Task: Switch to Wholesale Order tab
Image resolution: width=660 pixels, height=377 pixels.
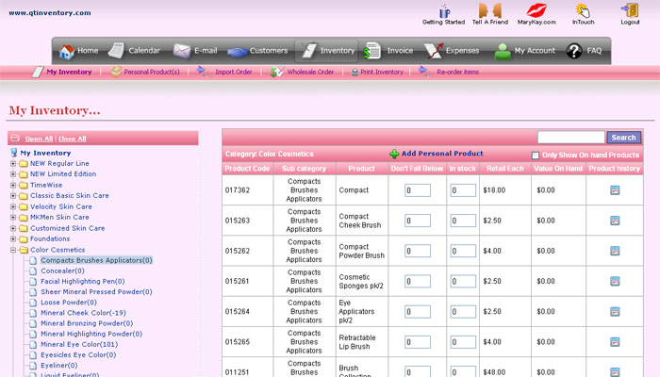Action: click(x=303, y=72)
